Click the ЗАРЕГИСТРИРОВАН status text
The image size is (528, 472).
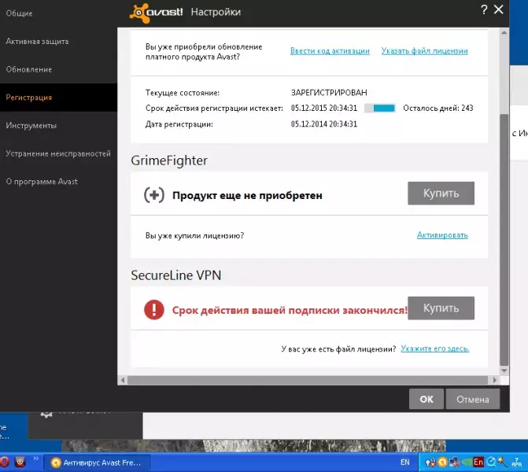(329, 93)
